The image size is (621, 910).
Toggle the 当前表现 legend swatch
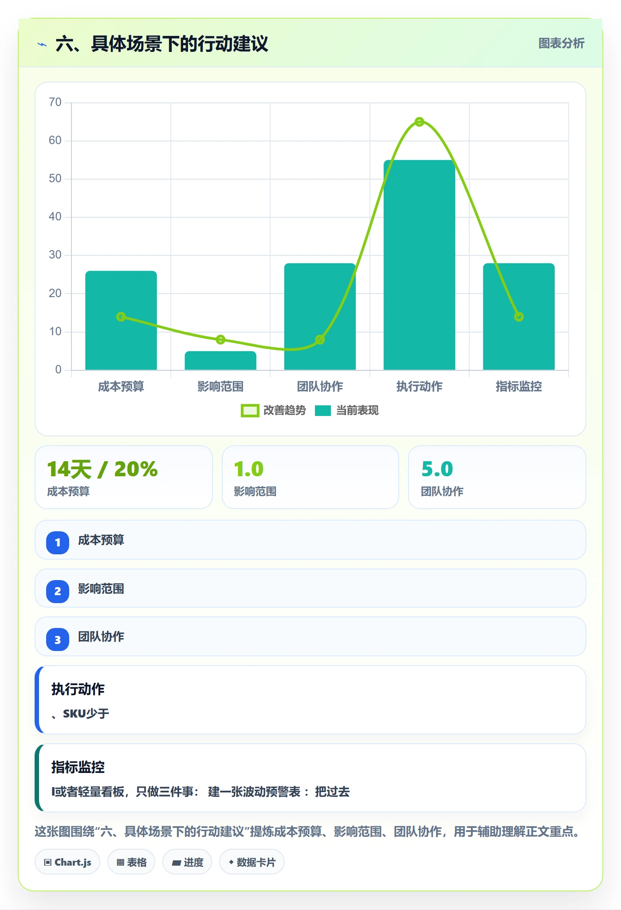(x=323, y=411)
